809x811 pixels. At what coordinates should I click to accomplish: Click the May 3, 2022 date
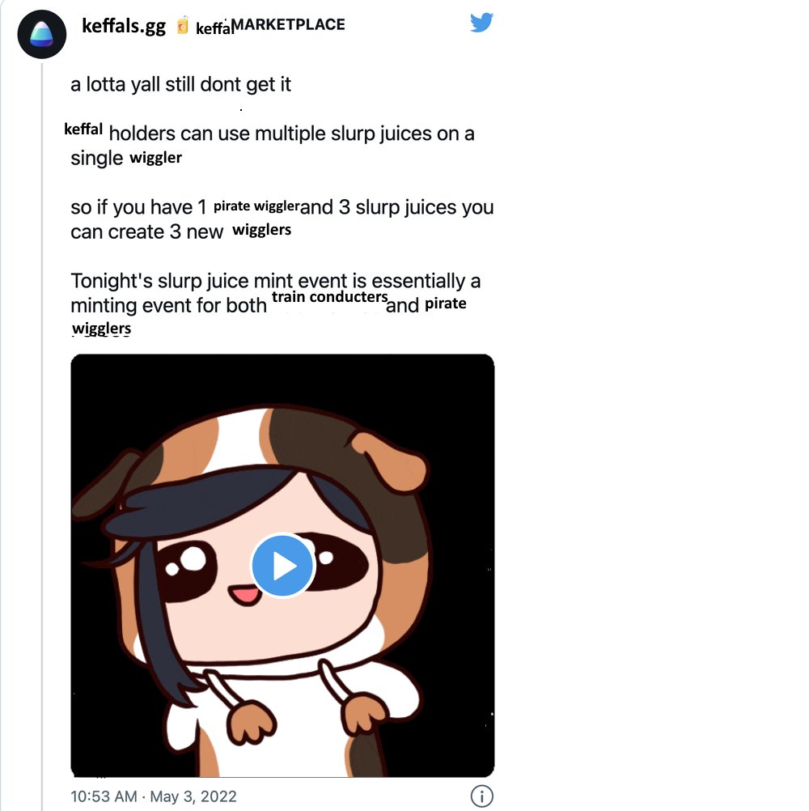click(x=193, y=796)
